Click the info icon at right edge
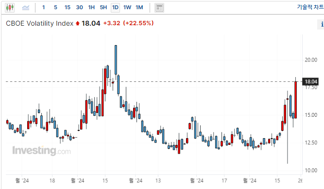Viewport: 324px width, 189px height. [321, 24]
